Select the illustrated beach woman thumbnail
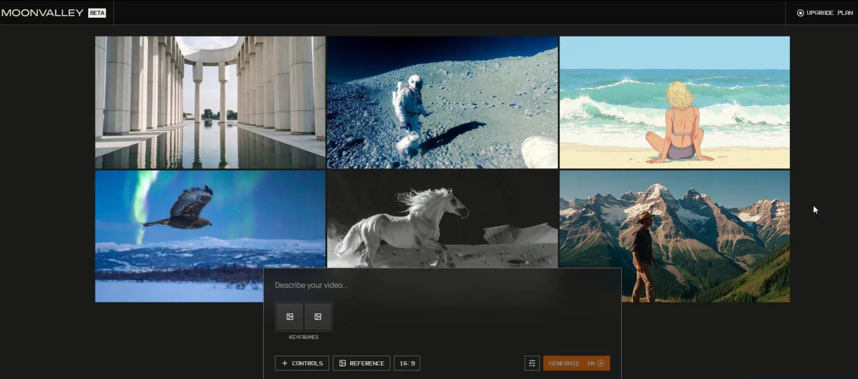The width and height of the screenshot is (858, 379). (x=674, y=103)
